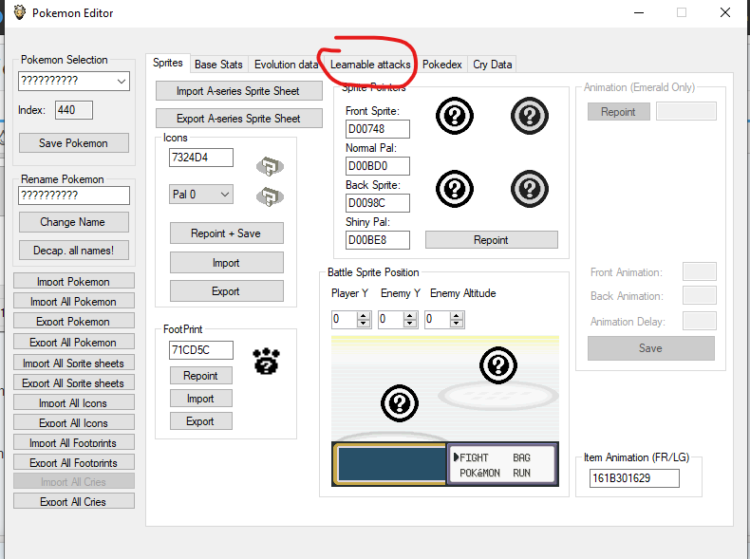Screen dimensions: 750x559
Task: Click the upper Pokemon icon preview
Action: pos(271,166)
